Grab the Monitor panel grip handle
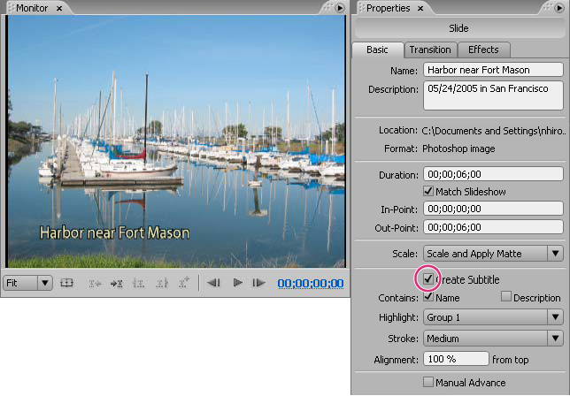The image size is (570, 396). point(12,8)
